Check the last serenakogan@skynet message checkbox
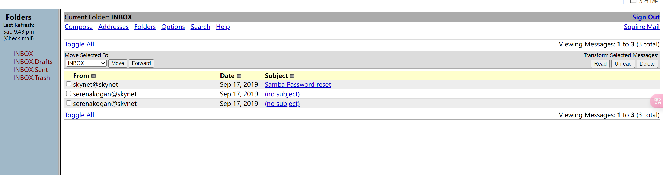This screenshot has width=663, height=175. click(x=69, y=103)
